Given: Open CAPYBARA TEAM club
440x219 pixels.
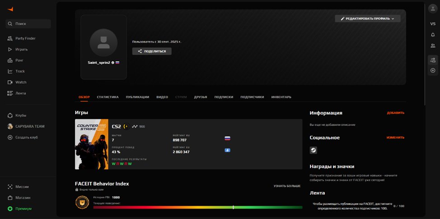Looking at the screenshot, I should (30, 126).
